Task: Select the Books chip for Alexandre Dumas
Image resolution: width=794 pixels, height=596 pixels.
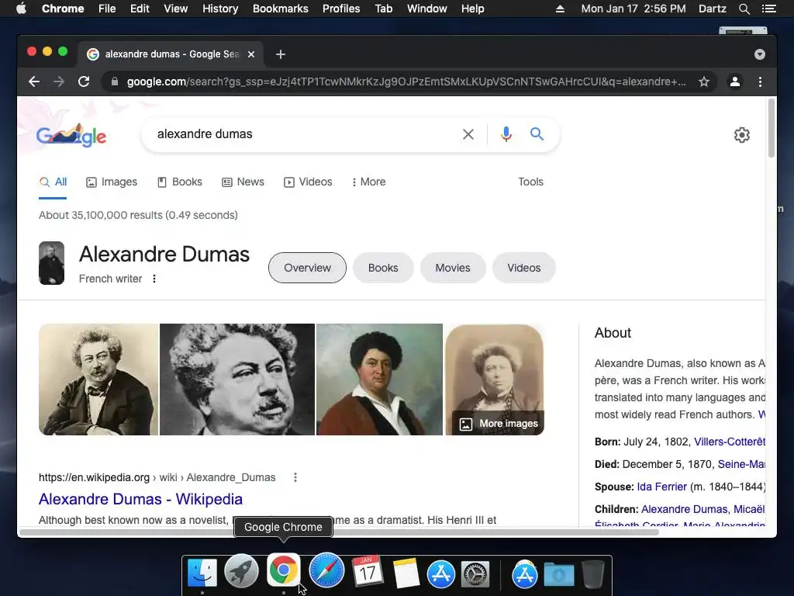Action: pos(383,268)
